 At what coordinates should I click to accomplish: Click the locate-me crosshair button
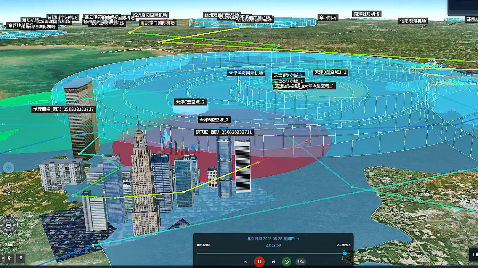click(9, 167)
